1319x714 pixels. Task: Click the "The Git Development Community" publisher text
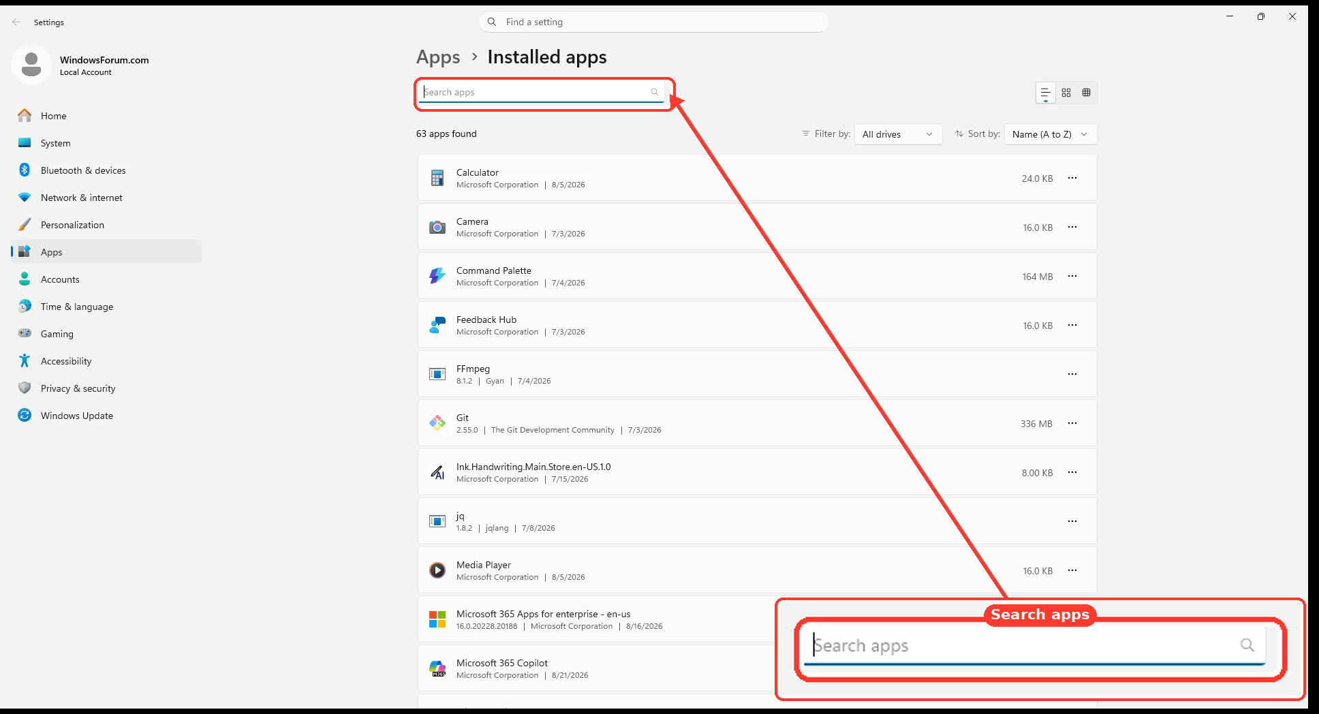coord(553,431)
